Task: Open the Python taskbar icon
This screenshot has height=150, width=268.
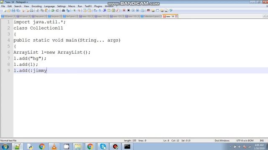Action: [x=30, y=147]
